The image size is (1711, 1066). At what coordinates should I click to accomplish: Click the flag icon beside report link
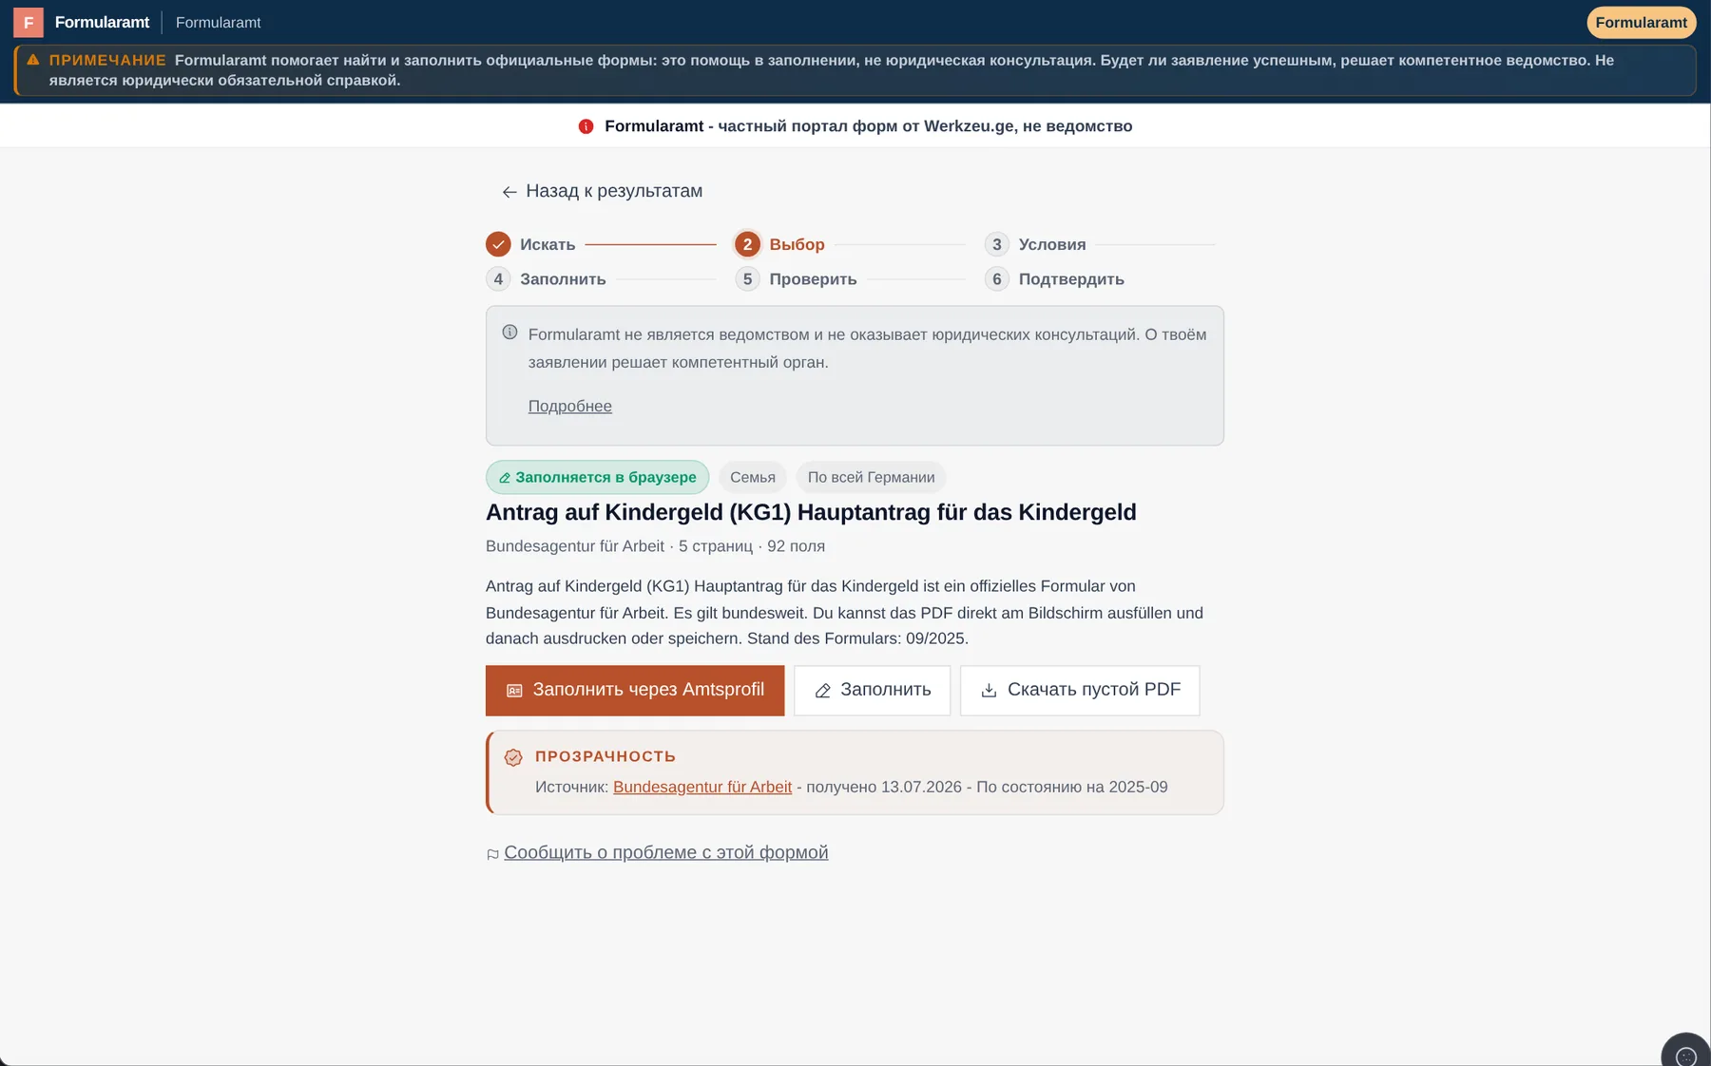point(492,855)
